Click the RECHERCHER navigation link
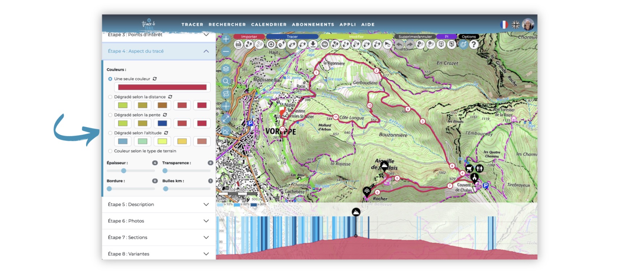Viewport: 642px width, 279px height. [227, 25]
